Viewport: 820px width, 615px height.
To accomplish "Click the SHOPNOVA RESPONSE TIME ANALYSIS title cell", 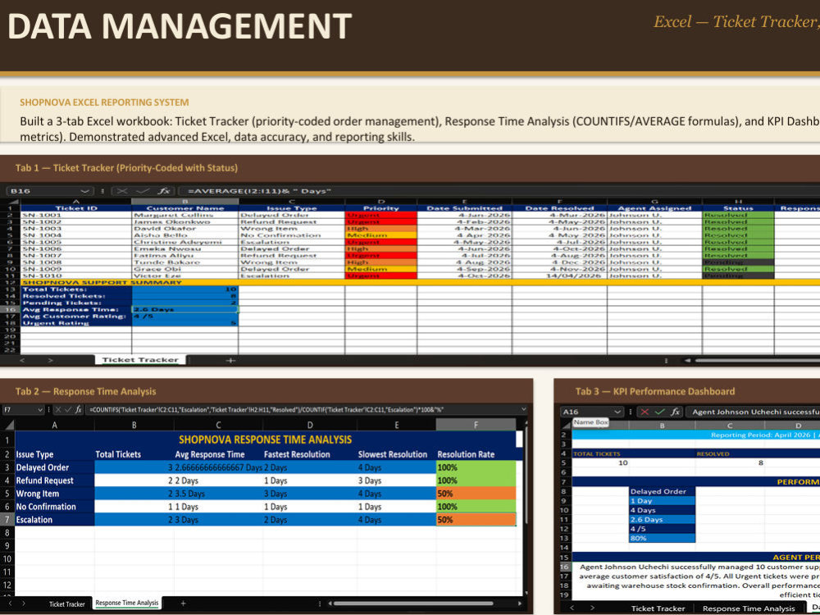I will 265,440.
